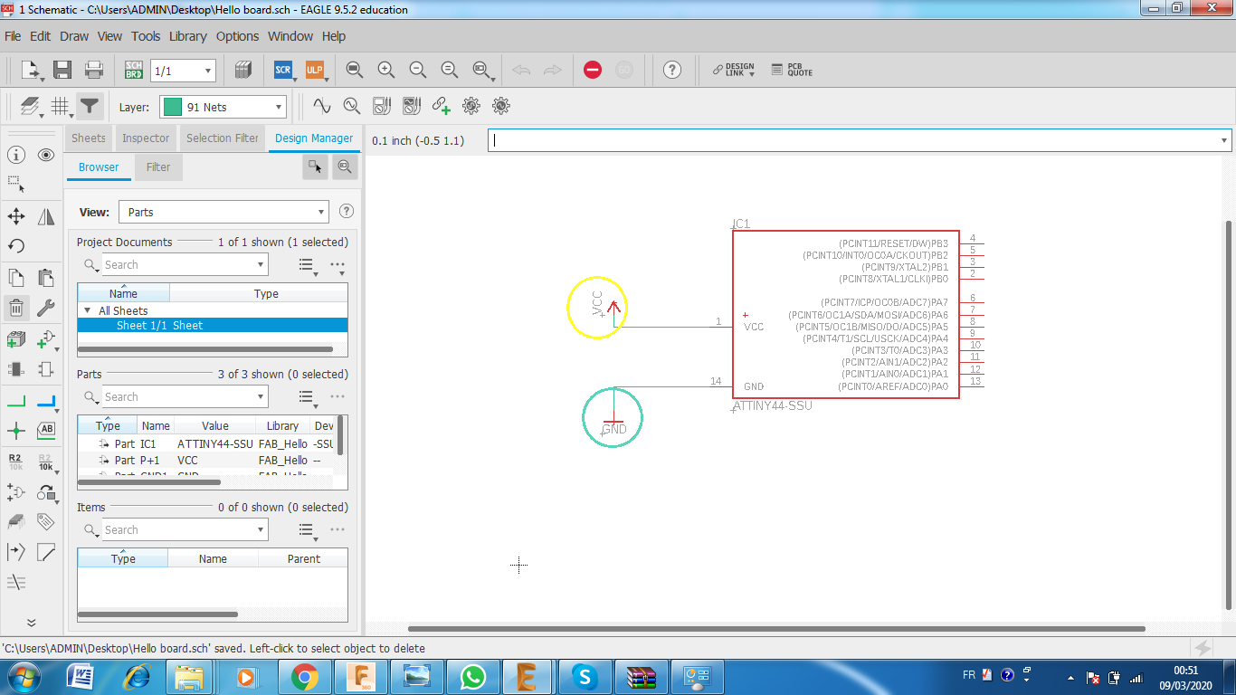Select the Name tool
The width and height of the screenshot is (1236, 695).
16,462
